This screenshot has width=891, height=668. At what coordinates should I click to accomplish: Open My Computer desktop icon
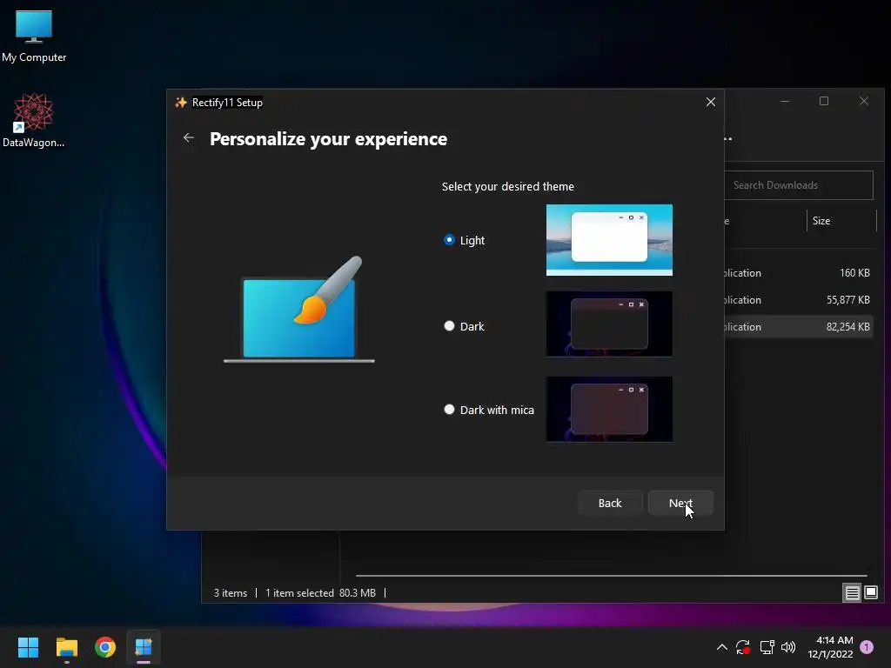pyautogui.click(x=34, y=37)
